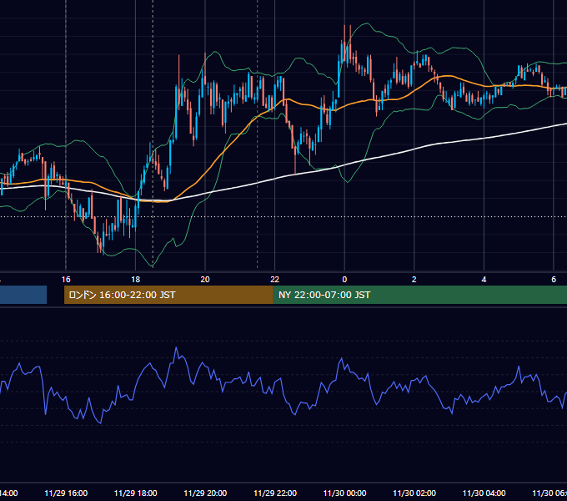Select the 6 hour axis label

pos(554,280)
